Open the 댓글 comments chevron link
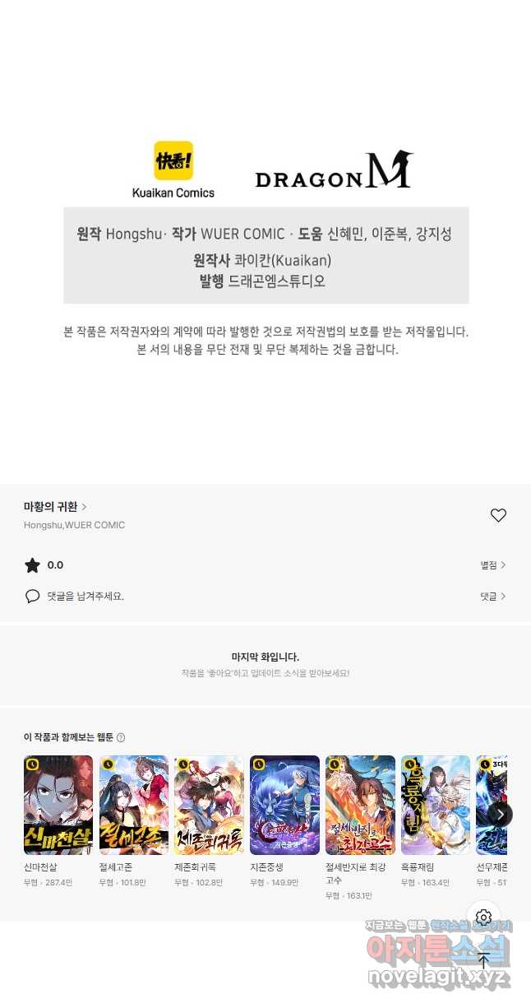Image resolution: width=531 pixels, height=1008 pixels. click(x=493, y=596)
